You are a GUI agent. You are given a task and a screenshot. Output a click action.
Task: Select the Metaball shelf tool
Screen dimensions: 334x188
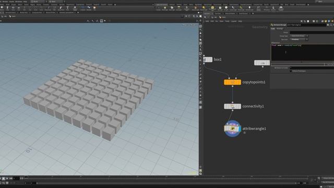tap(89, 8)
